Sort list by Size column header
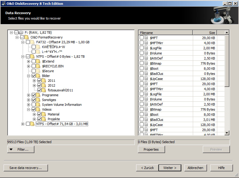 (x=205, y=33)
